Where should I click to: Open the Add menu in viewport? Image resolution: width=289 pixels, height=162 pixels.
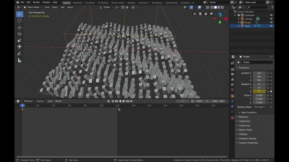(x=62, y=7)
